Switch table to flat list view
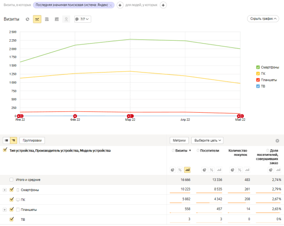The width and height of the screenshot is (284, 226). click(6, 140)
